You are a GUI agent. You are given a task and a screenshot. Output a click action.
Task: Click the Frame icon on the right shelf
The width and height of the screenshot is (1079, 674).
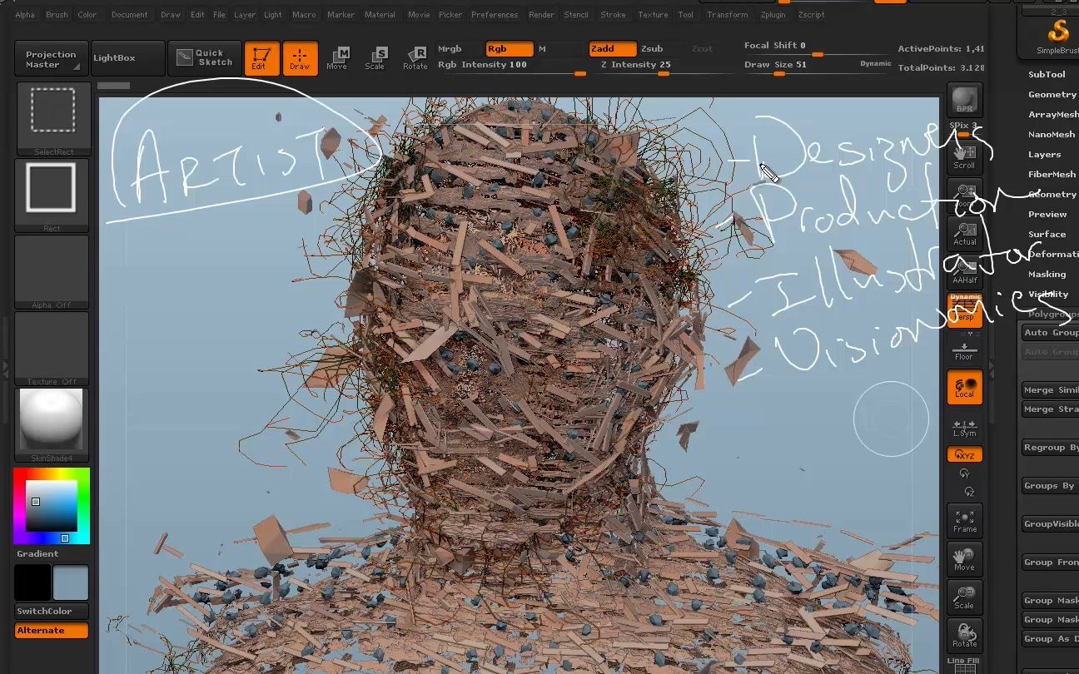(x=964, y=520)
